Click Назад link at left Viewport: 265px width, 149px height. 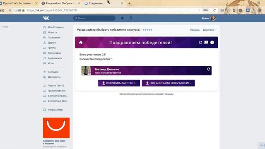5,26
